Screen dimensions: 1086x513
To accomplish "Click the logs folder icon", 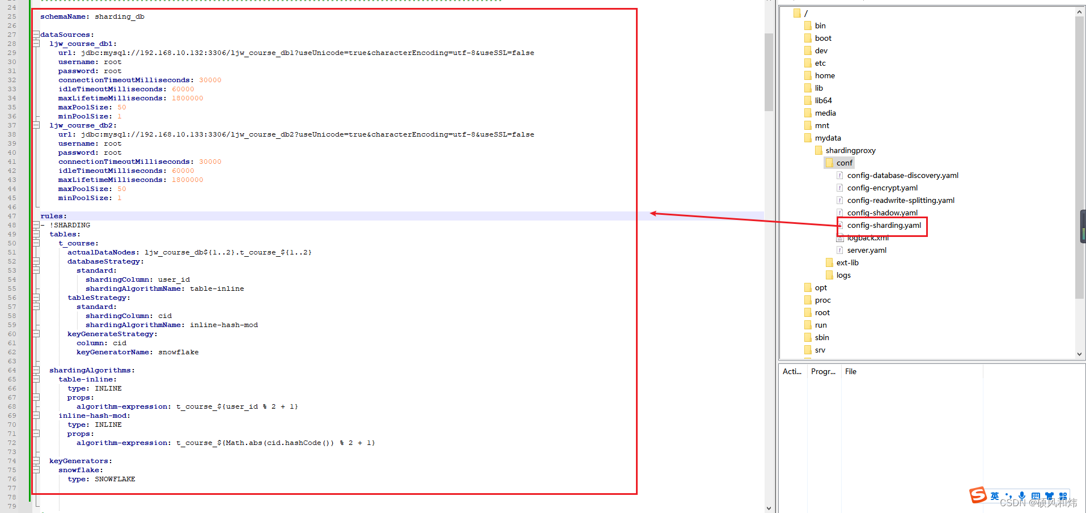I will pyautogui.click(x=829, y=275).
